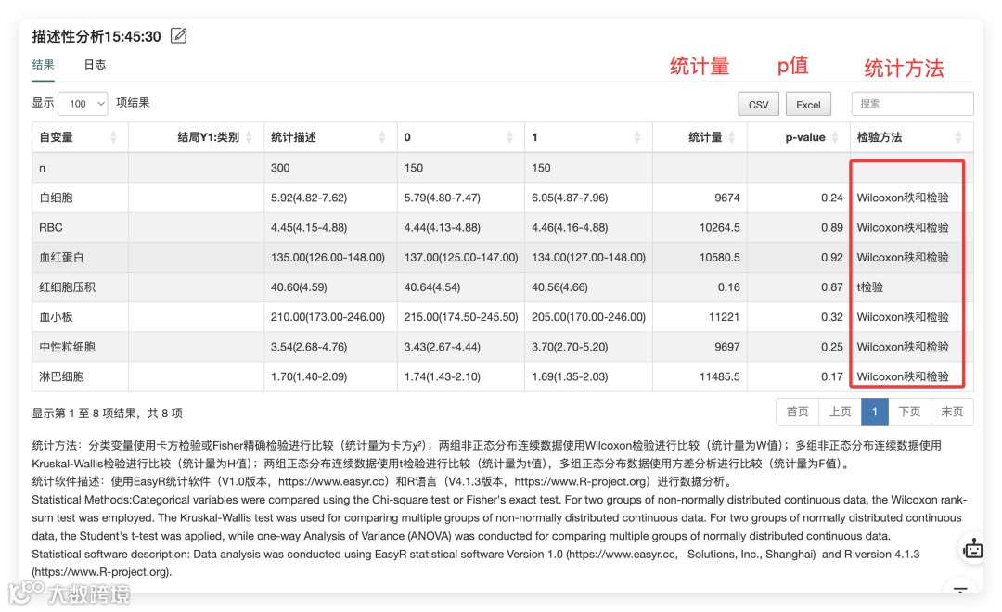
Task: Go to 末页 last page
Action: pyautogui.click(x=952, y=412)
